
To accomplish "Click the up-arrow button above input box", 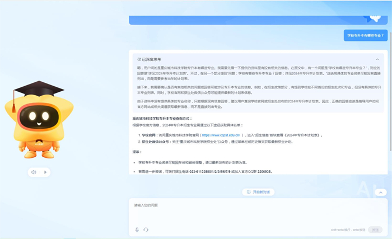I will (x=381, y=192).
